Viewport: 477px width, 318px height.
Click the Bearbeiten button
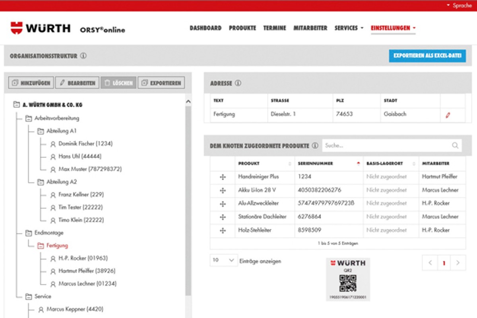[77, 83]
